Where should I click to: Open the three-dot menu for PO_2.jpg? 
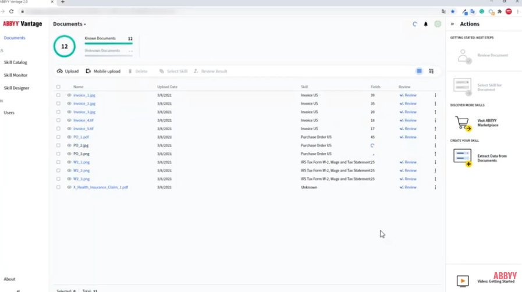pyautogui.click(x=435, y=145)
